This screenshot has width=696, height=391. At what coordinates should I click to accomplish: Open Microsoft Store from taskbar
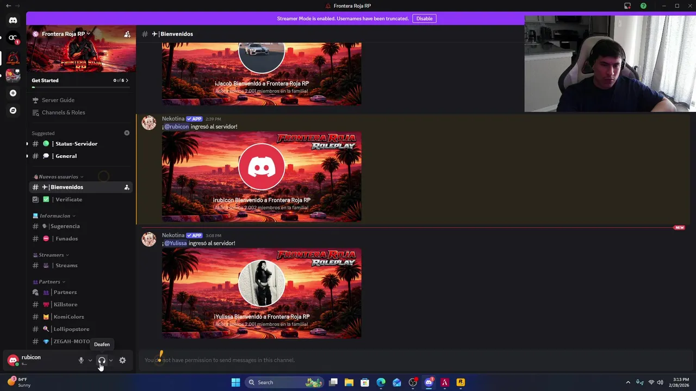pos(365,382)
